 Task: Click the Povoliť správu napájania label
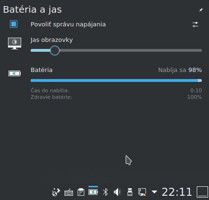coord(68,24)
